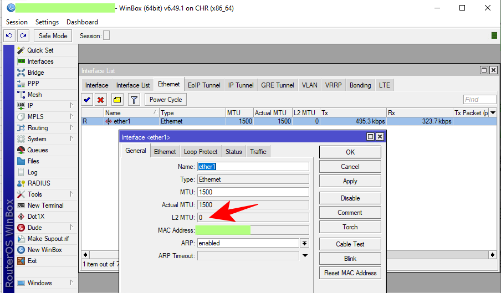Toggle the Session checkbox in toolbar
The width and height of the screenshot is (501, 293).
point(106,35)
